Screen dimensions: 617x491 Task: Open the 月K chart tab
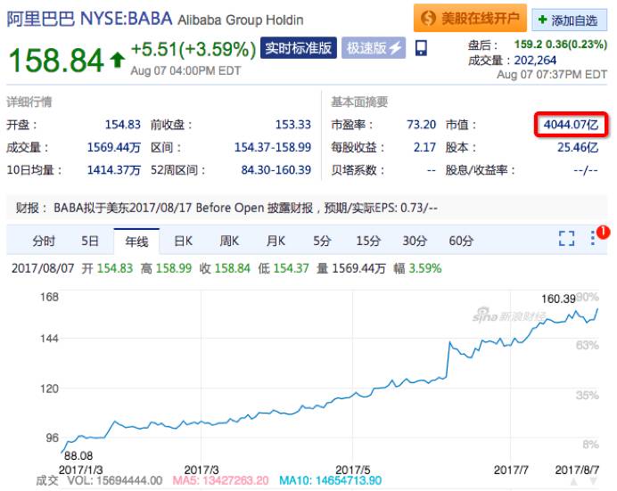[x=276, y=241]
